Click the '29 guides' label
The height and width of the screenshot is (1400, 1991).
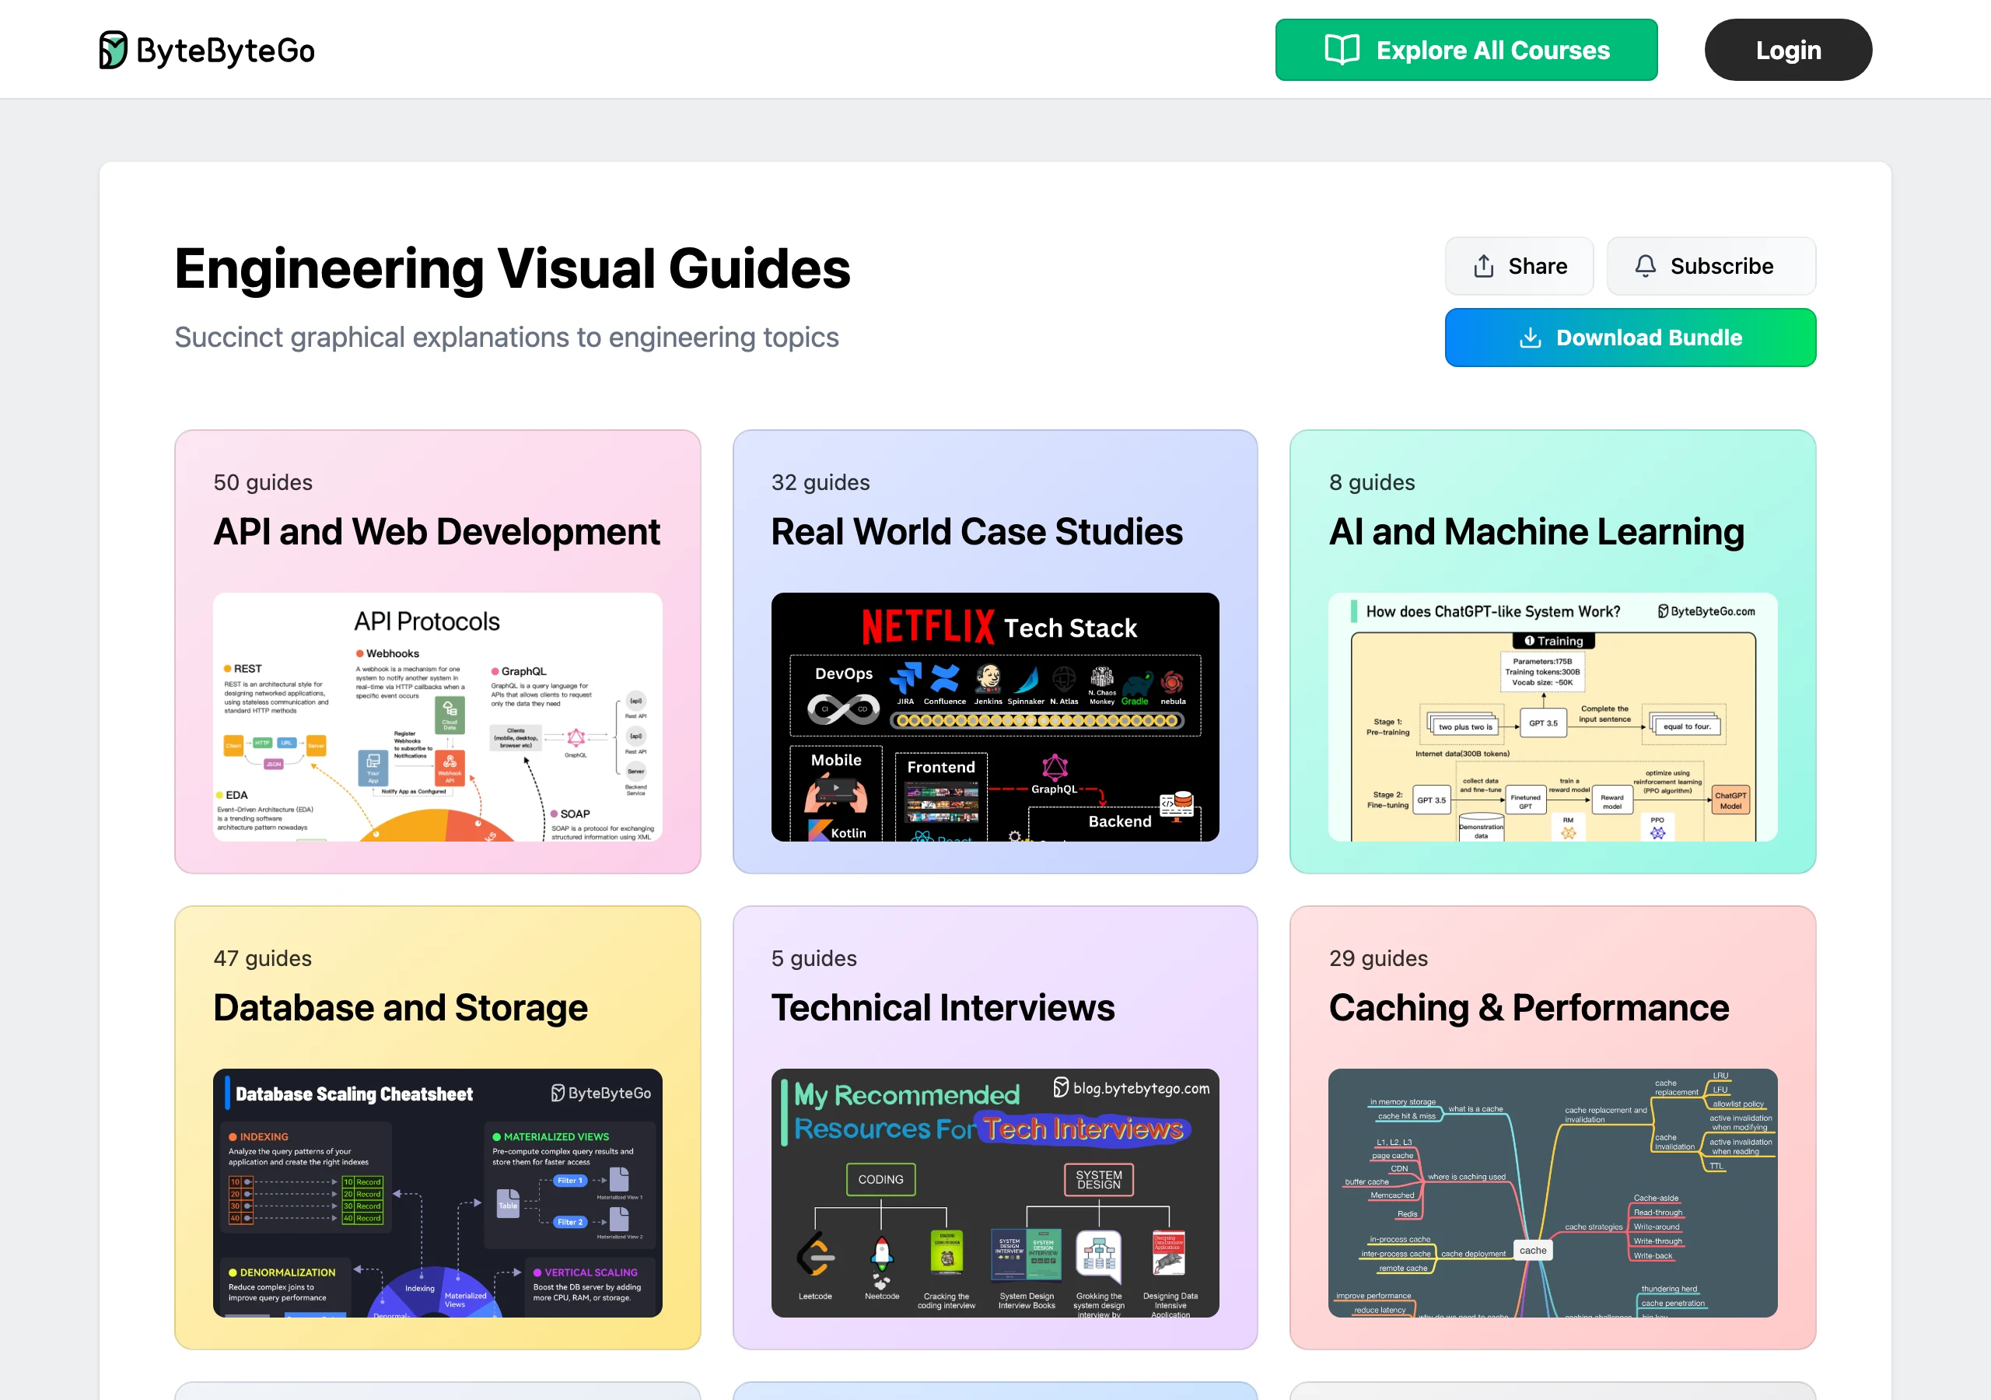pyautogui.click(x=1378, y=958)
